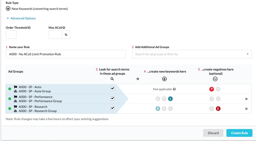Toggle Exact keyword badge in Performance row

click(170, 99)
